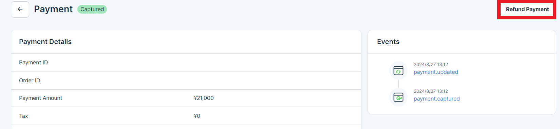Select the Payment Amount label
The image size is (560, 129).
[x=40, y=98]
